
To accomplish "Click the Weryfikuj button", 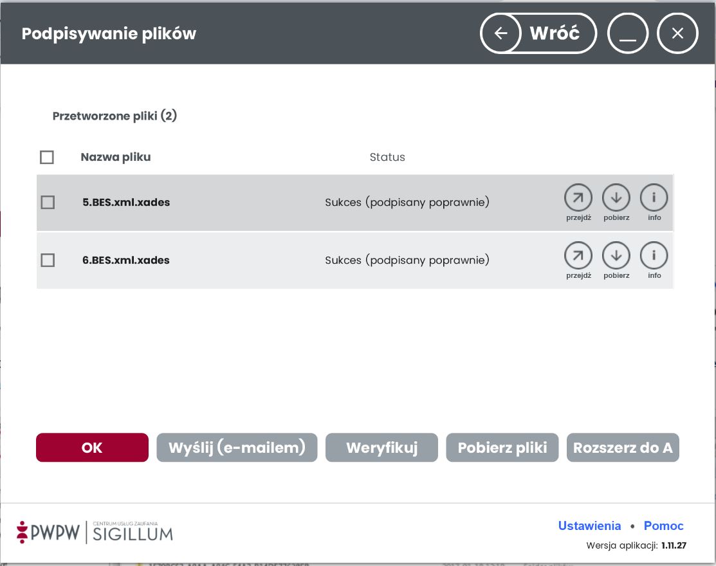I will point(381,448).
